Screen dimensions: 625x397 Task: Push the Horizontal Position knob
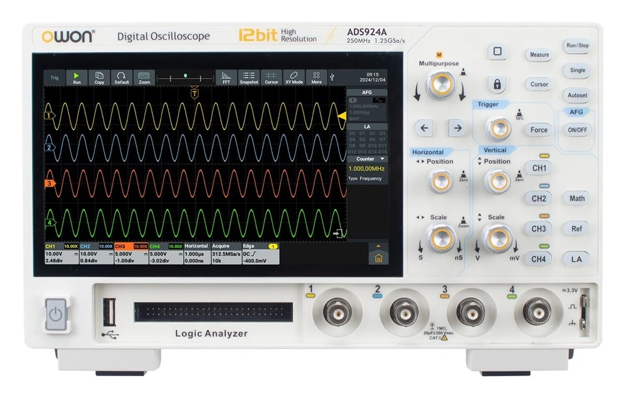click(x=439, y=182)
